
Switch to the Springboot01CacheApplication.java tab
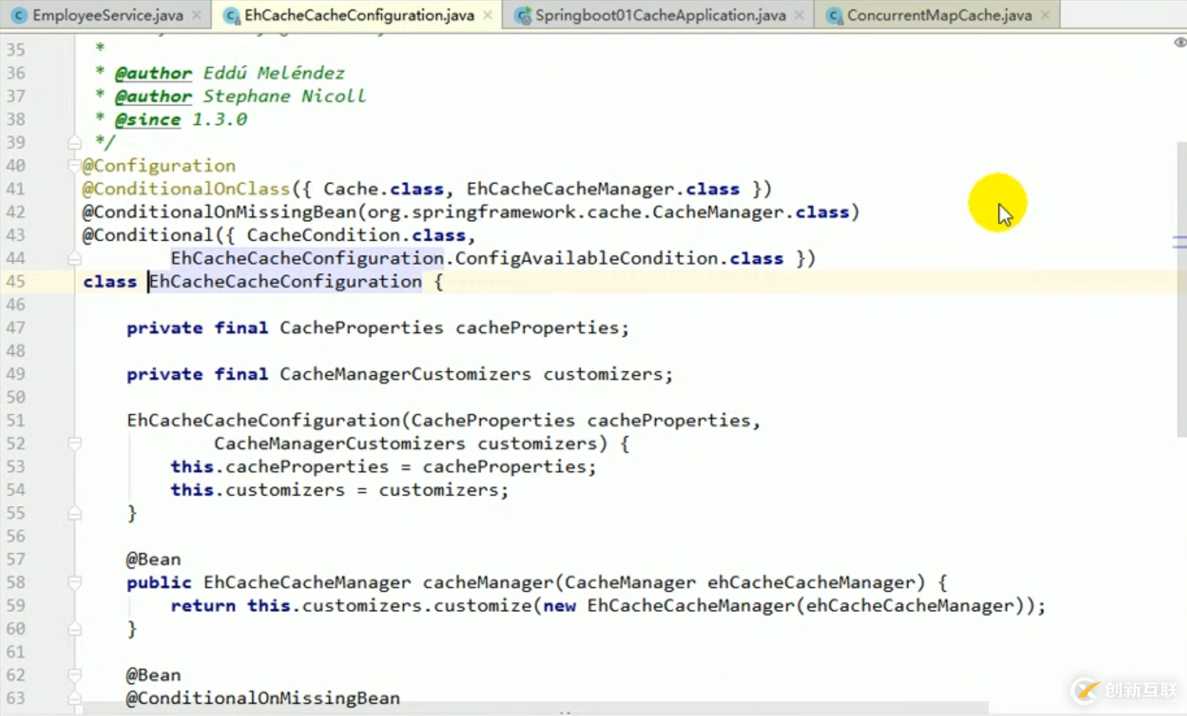pos(660,16)
